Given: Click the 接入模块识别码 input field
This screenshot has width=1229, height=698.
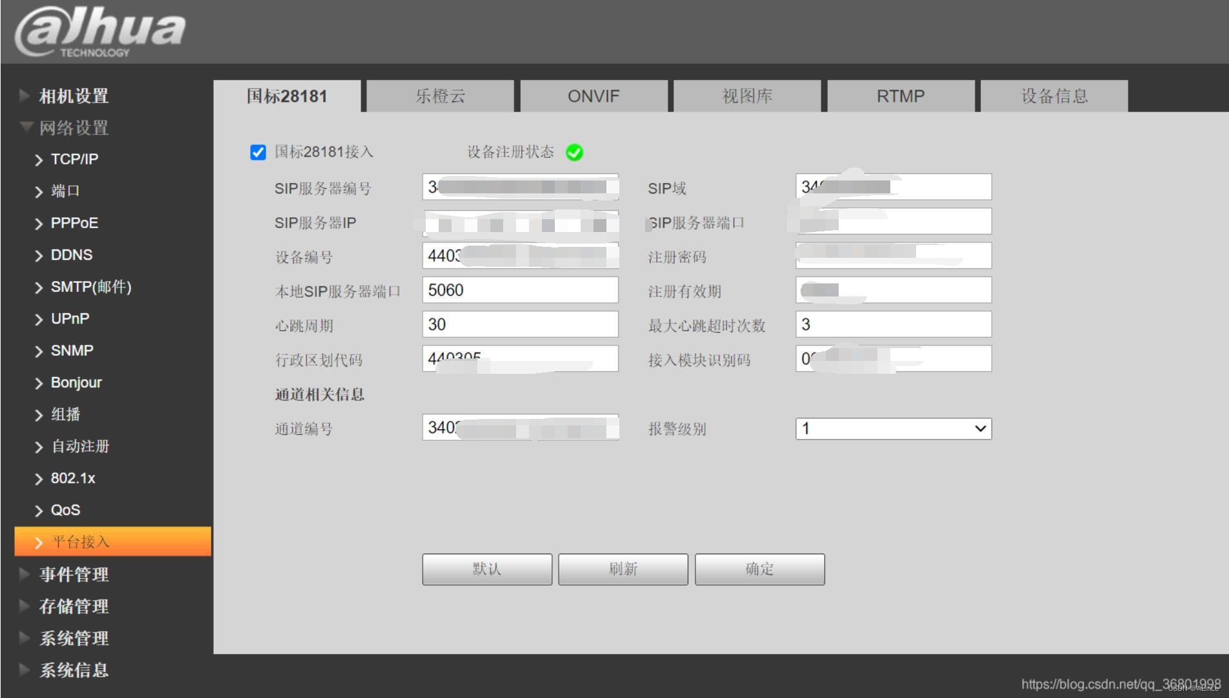Looking at the screenshot, I should [894, 358].
